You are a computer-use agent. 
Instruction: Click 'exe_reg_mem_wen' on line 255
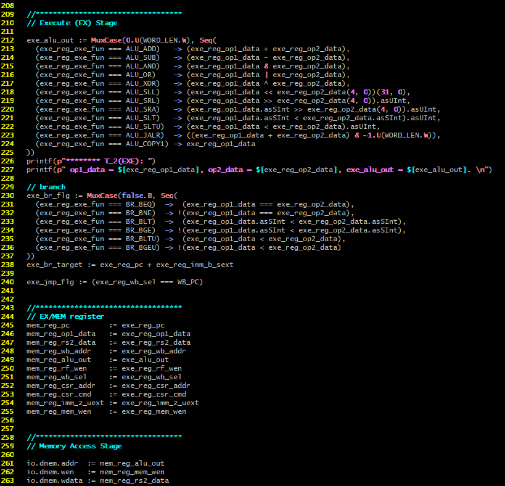(x=154, y=411)
